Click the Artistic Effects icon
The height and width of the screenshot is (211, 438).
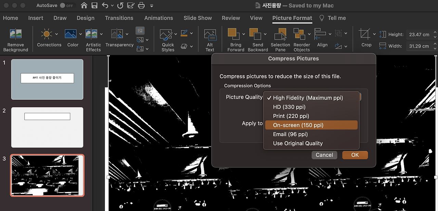click(91, 34)
